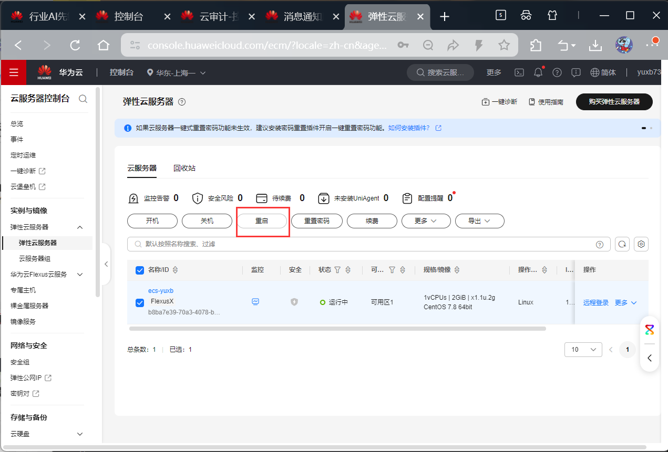Toggle the select-all header checkbox
Screen dimensions: 668x452
(140, 270)
